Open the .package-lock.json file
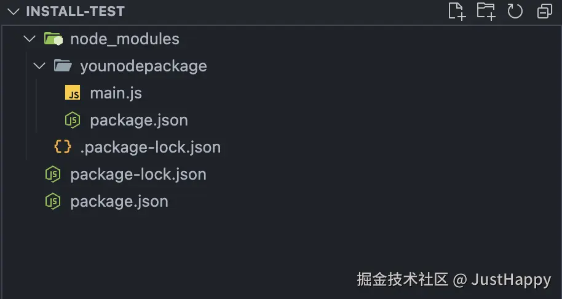Screen dimensions: 562x299 150,147
